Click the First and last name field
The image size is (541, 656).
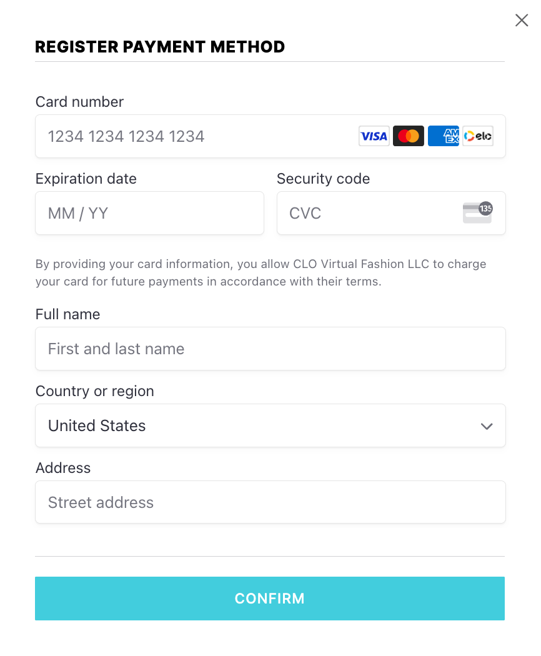(x=270, y=349)
